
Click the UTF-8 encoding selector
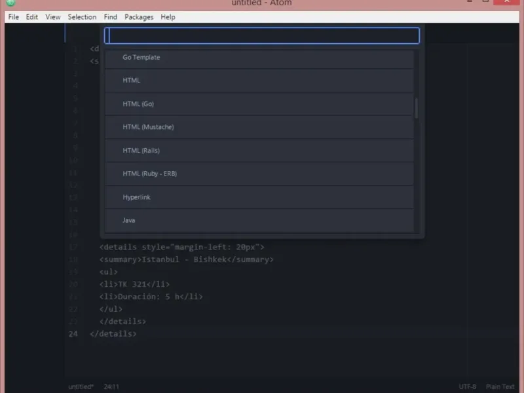coord(467,386)
